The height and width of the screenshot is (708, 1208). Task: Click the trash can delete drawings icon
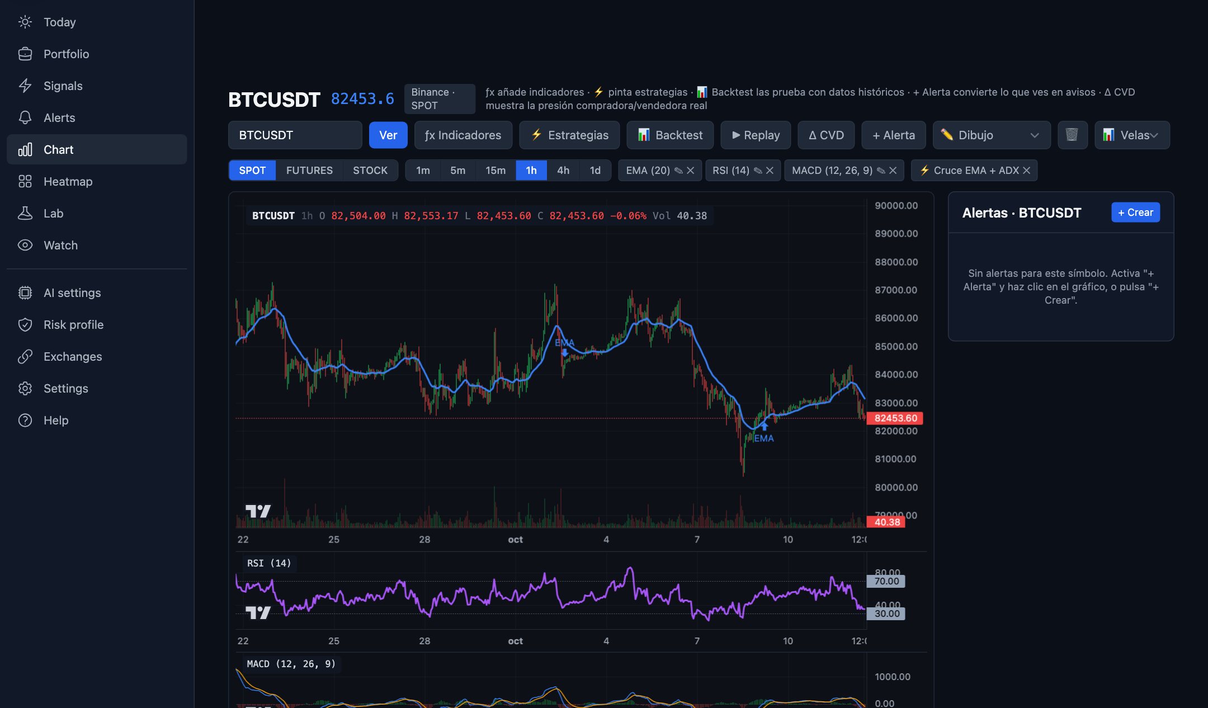click(x=1072, y=135)
